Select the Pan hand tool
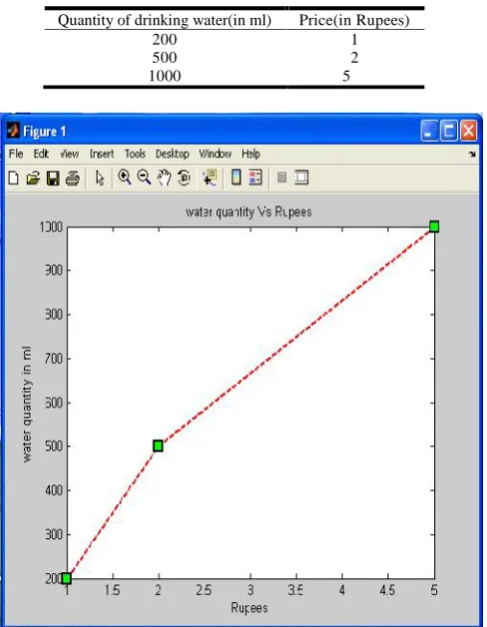The image size is (487, 627). point(163,177)
